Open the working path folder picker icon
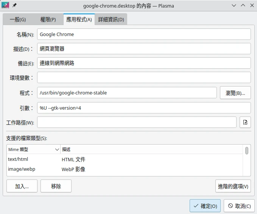The height and width of the screenshot is (214, 257). [245, 122]
